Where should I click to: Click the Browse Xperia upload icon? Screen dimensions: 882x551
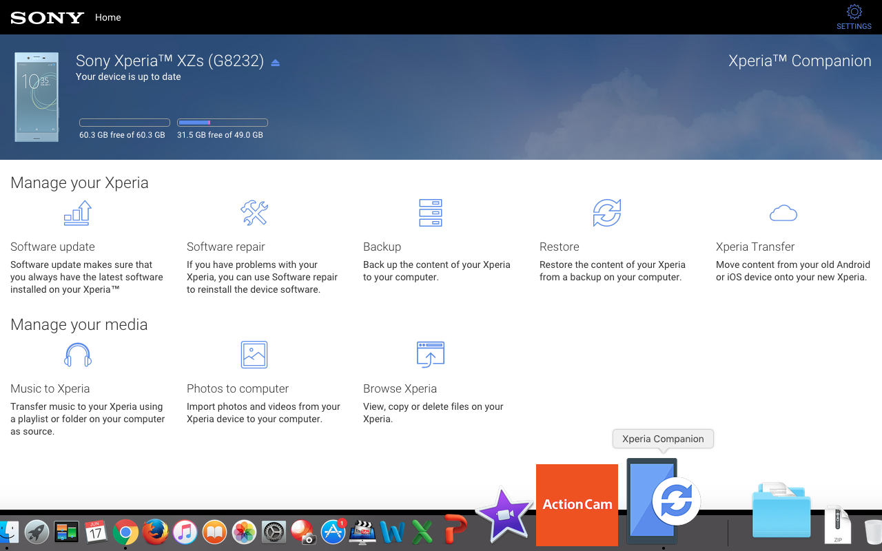(431, 355)
